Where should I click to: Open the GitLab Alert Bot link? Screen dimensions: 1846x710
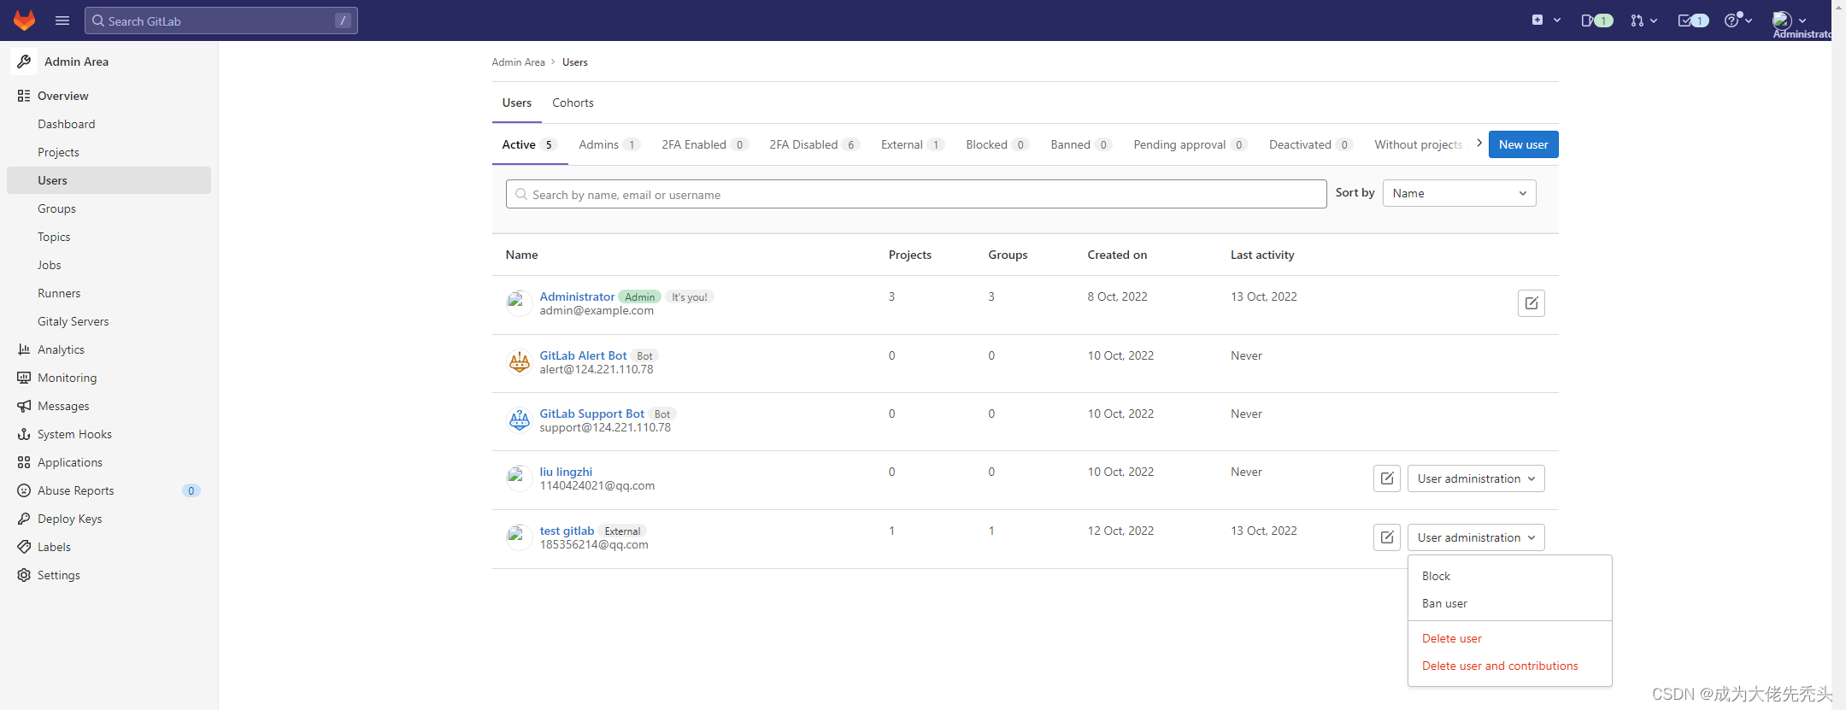point(583,355)
